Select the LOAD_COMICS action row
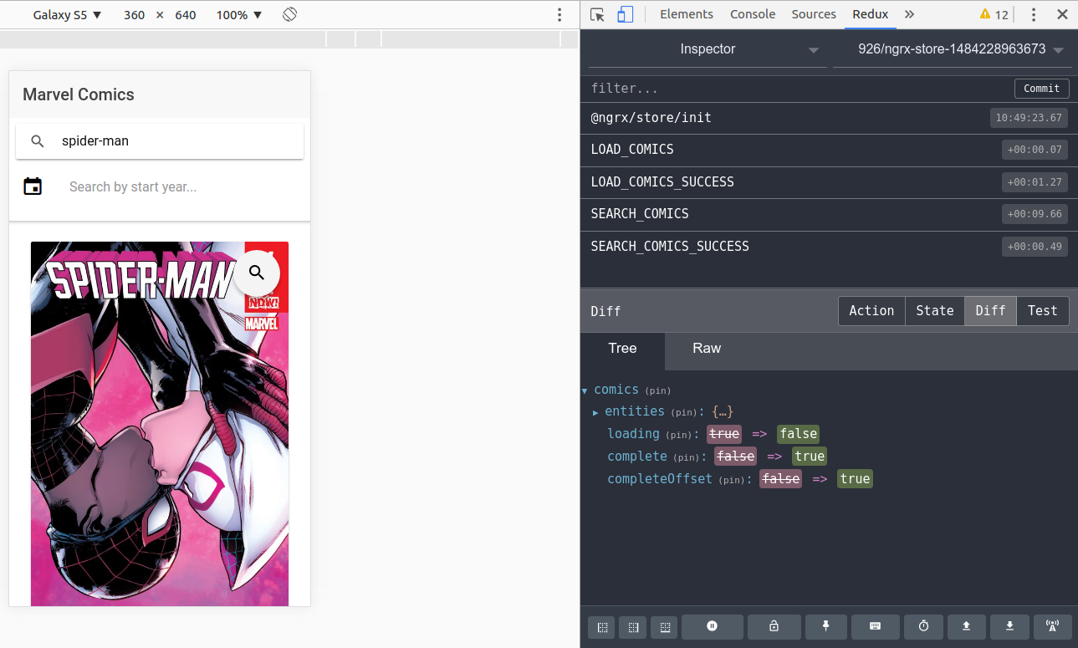Image resolution: width=1078 pixels, height=648 pixels. coord(829,150)
